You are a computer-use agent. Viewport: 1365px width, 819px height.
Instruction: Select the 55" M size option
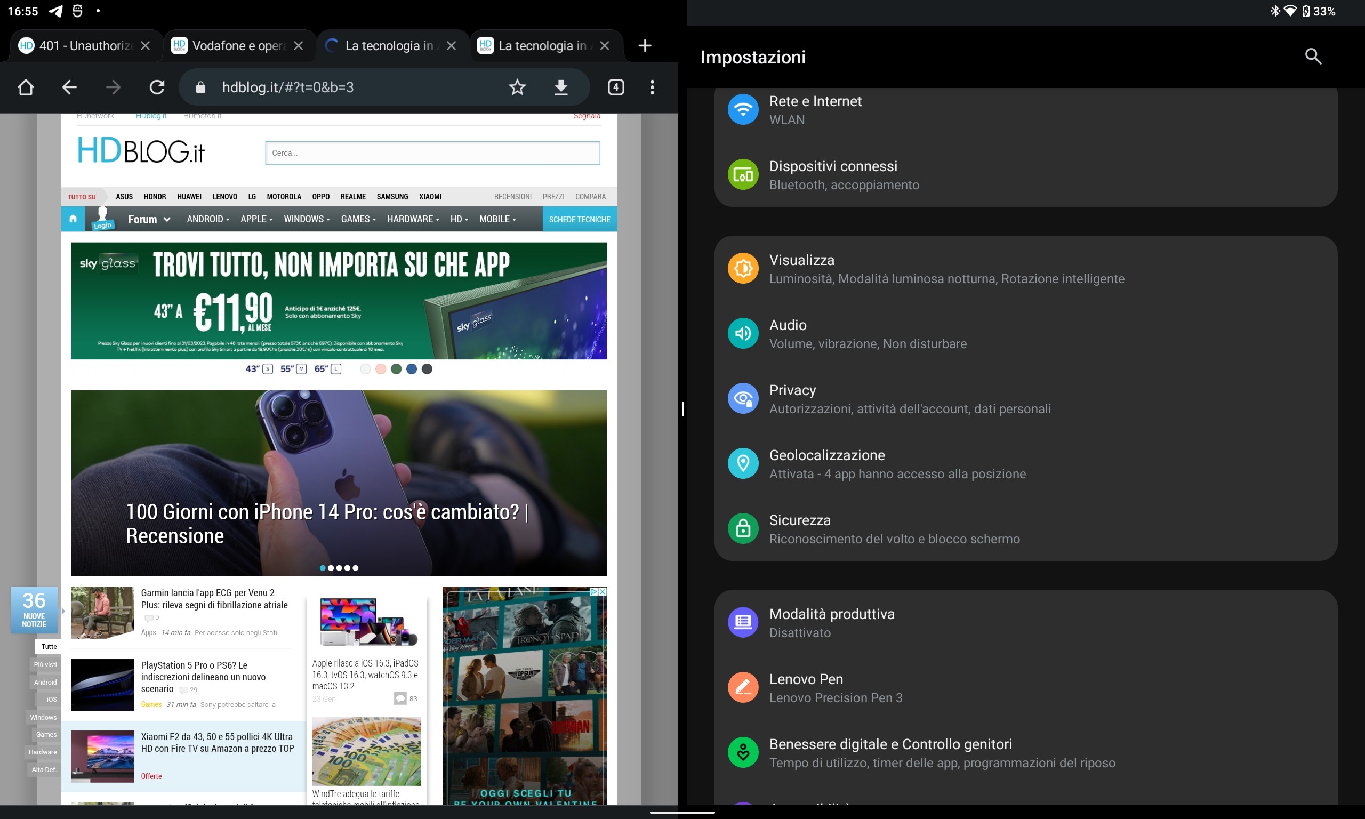pos(293,369)
